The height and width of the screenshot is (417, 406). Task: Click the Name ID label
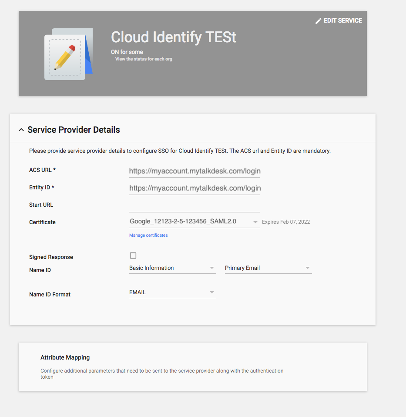click(40, 270)
